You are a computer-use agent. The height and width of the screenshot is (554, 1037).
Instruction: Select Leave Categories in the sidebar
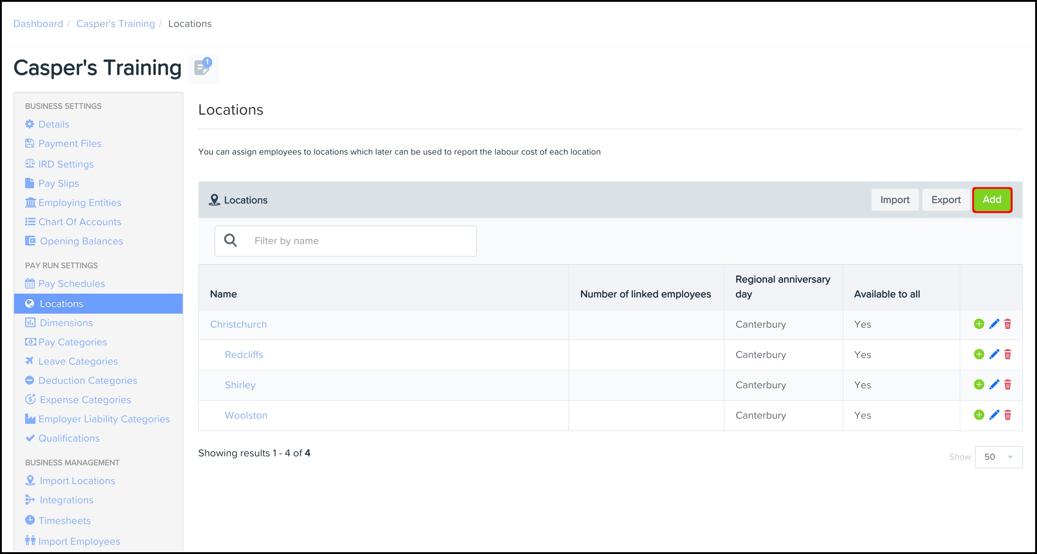tap(78, 362)
